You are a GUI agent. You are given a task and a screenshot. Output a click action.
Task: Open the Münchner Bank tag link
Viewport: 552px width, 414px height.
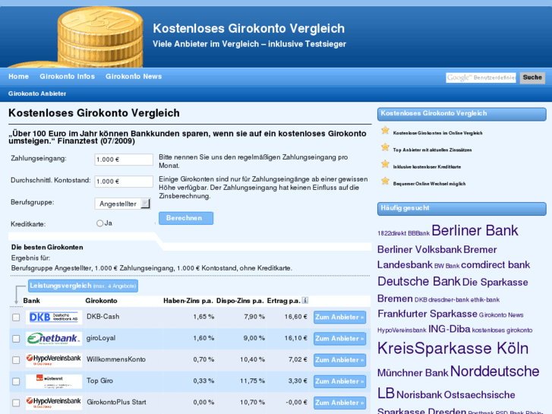[412, 373]
